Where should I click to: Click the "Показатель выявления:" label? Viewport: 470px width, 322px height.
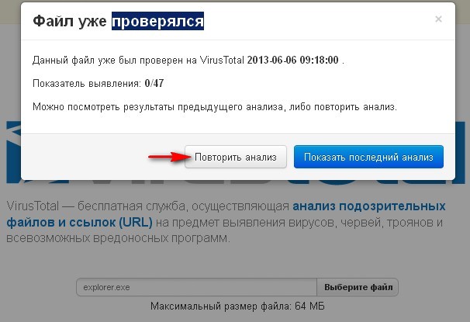87,83
